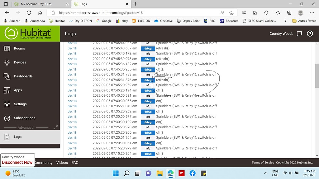
Task: Open the Terms of Service link
Action: [263, 162]
